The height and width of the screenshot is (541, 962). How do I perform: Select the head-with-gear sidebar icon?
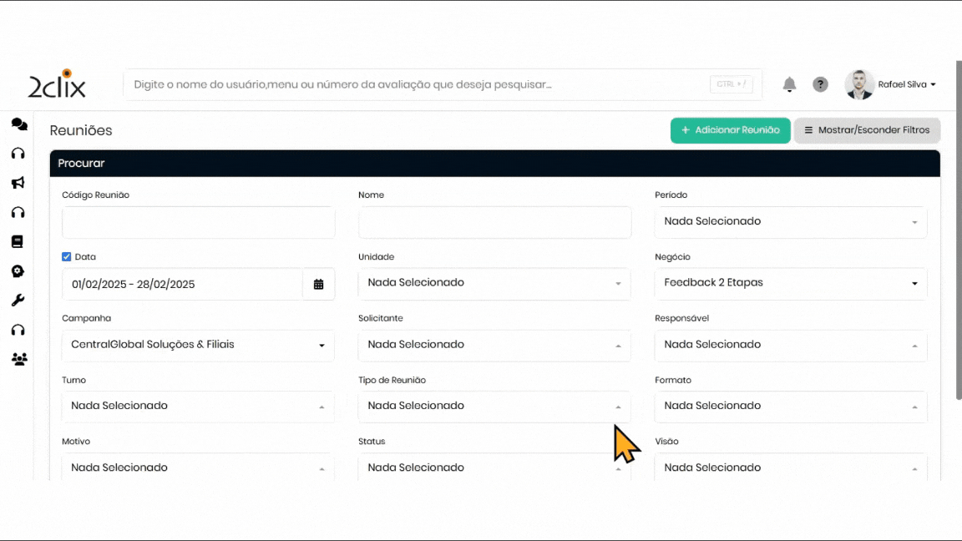18,271
